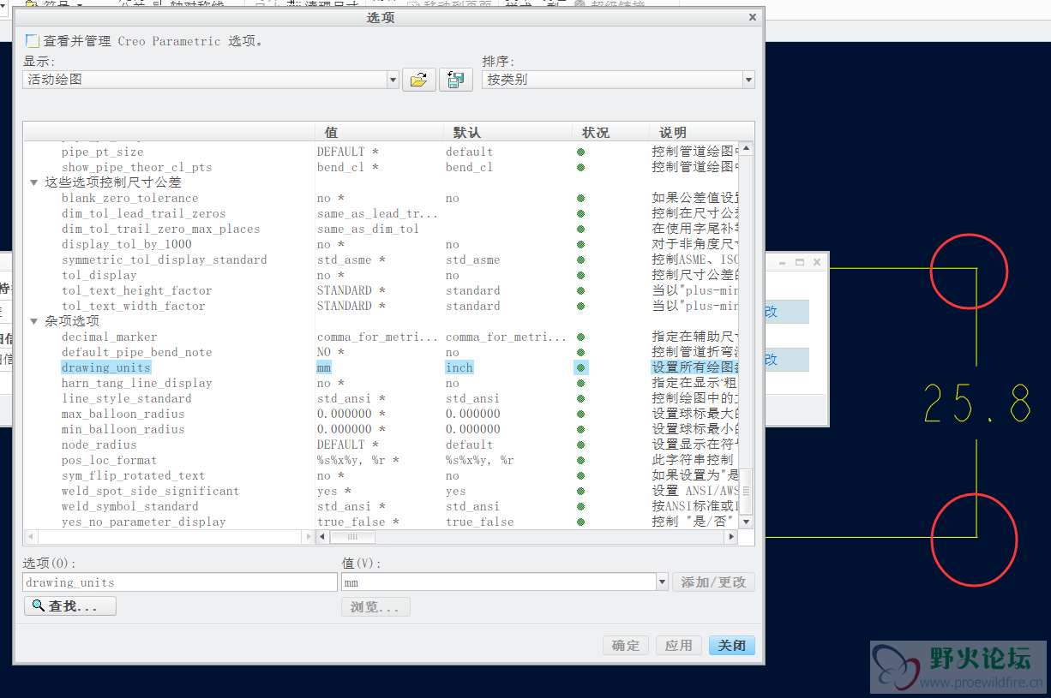Sort by the 状况 column header
Image resolution: width=1051 pixels, height=698 pixels.
click(610, 133)
